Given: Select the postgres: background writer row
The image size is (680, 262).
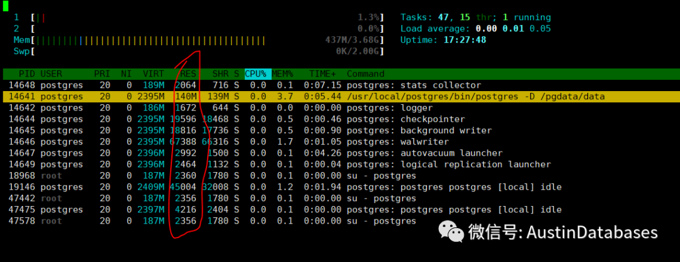Looking at the screenshot, I should click(x=340, y=130).
